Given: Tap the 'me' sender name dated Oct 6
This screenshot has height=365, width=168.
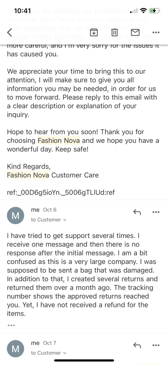Looking at the screenshot, I should 35,210.
